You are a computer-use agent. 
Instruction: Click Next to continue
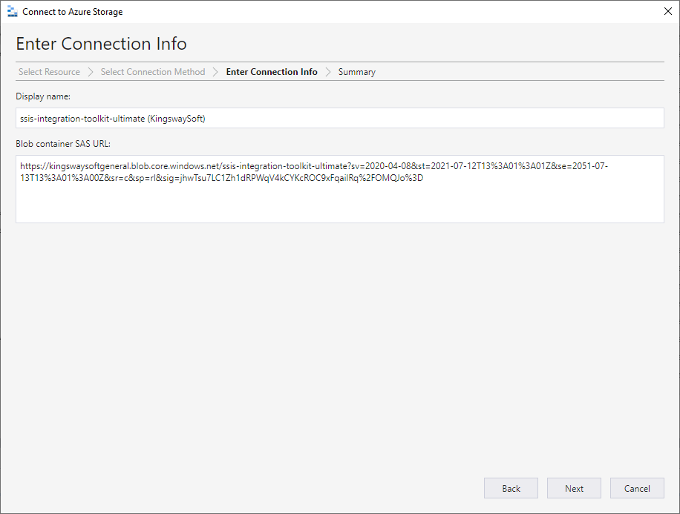point(574,489)
